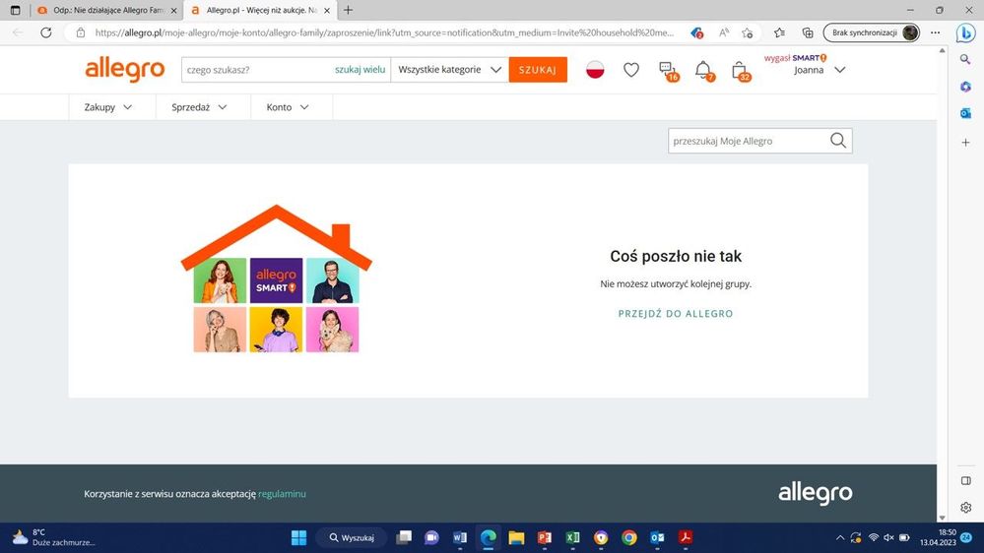This screenshot has width=984, height=553.
Task: Focus the czego szukasz search field
Action: coord(257,70)
